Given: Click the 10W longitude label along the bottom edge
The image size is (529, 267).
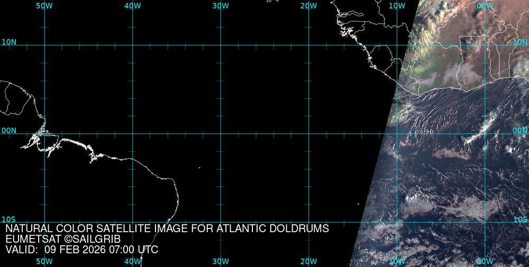Looking at the screenshot, I should 397,261.
